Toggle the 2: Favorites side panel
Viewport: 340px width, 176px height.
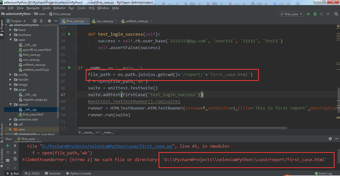(x=2, y=156)
